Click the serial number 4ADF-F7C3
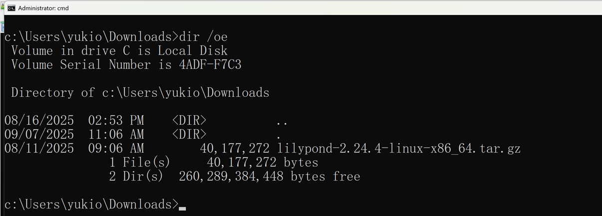602x216 pixels. tap(210, 64)
